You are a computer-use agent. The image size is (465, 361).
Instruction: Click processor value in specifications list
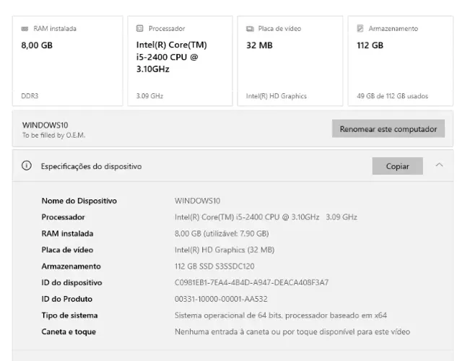tap(266, 217)
